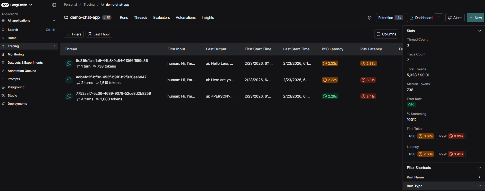This screenshot has width=485, height=191.
Task: Click the demo-chat-app project icon in header
Action: pos(66,17)
